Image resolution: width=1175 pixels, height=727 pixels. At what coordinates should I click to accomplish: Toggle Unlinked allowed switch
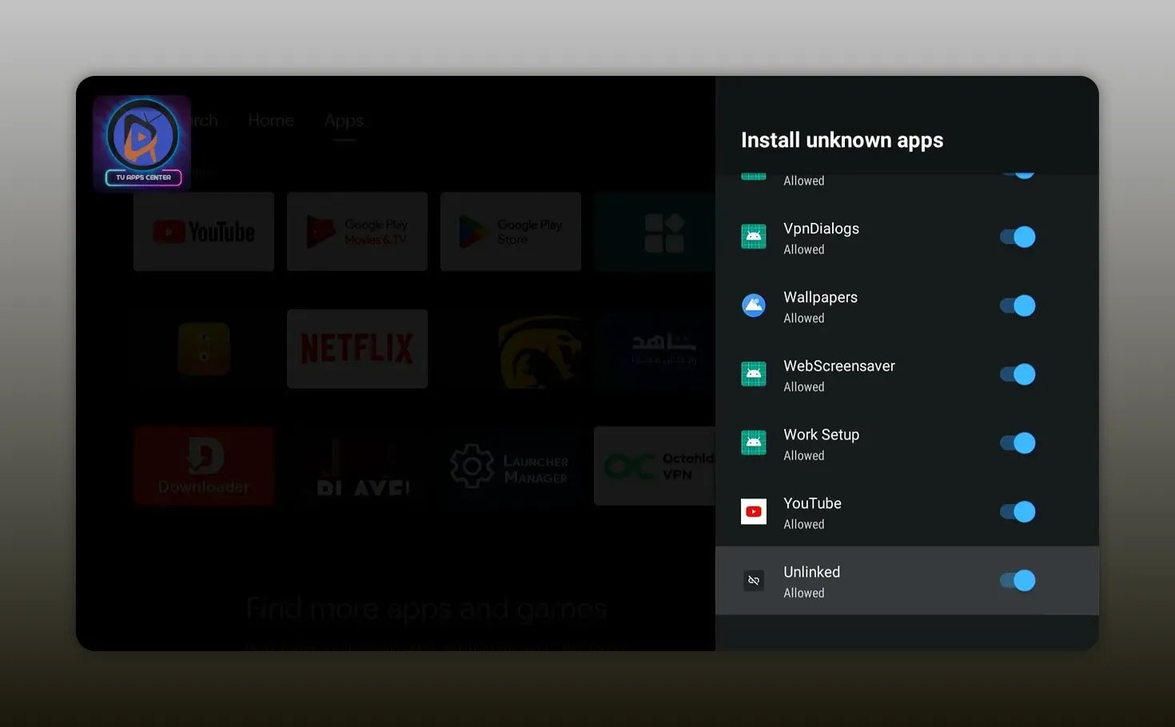coord(1018,581)
